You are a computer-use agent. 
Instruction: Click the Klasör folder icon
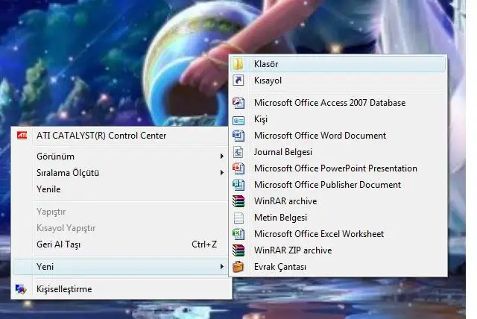238,64
